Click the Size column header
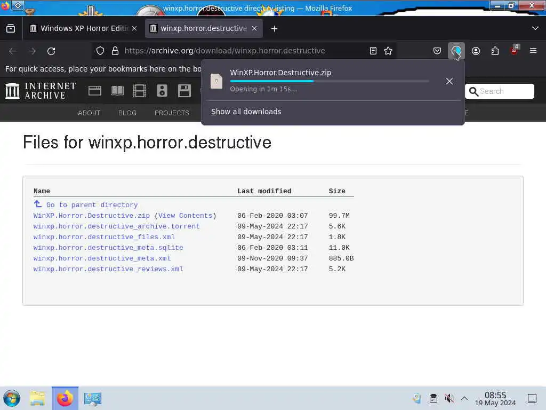The height and width of the screenshot is (410, 546). click(x=337, y=191)
